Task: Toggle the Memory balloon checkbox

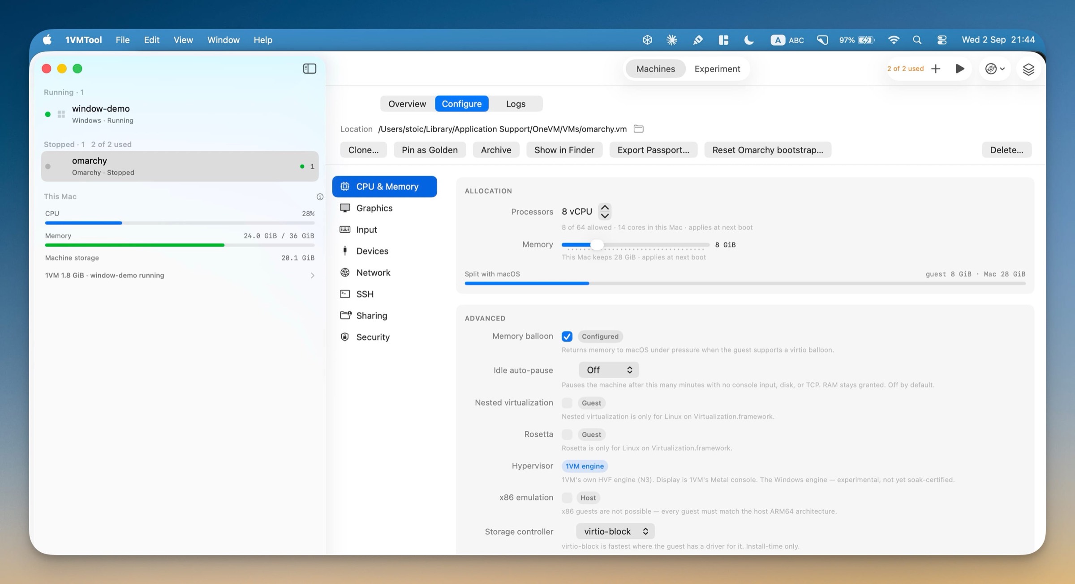Action: coord(567,336)
